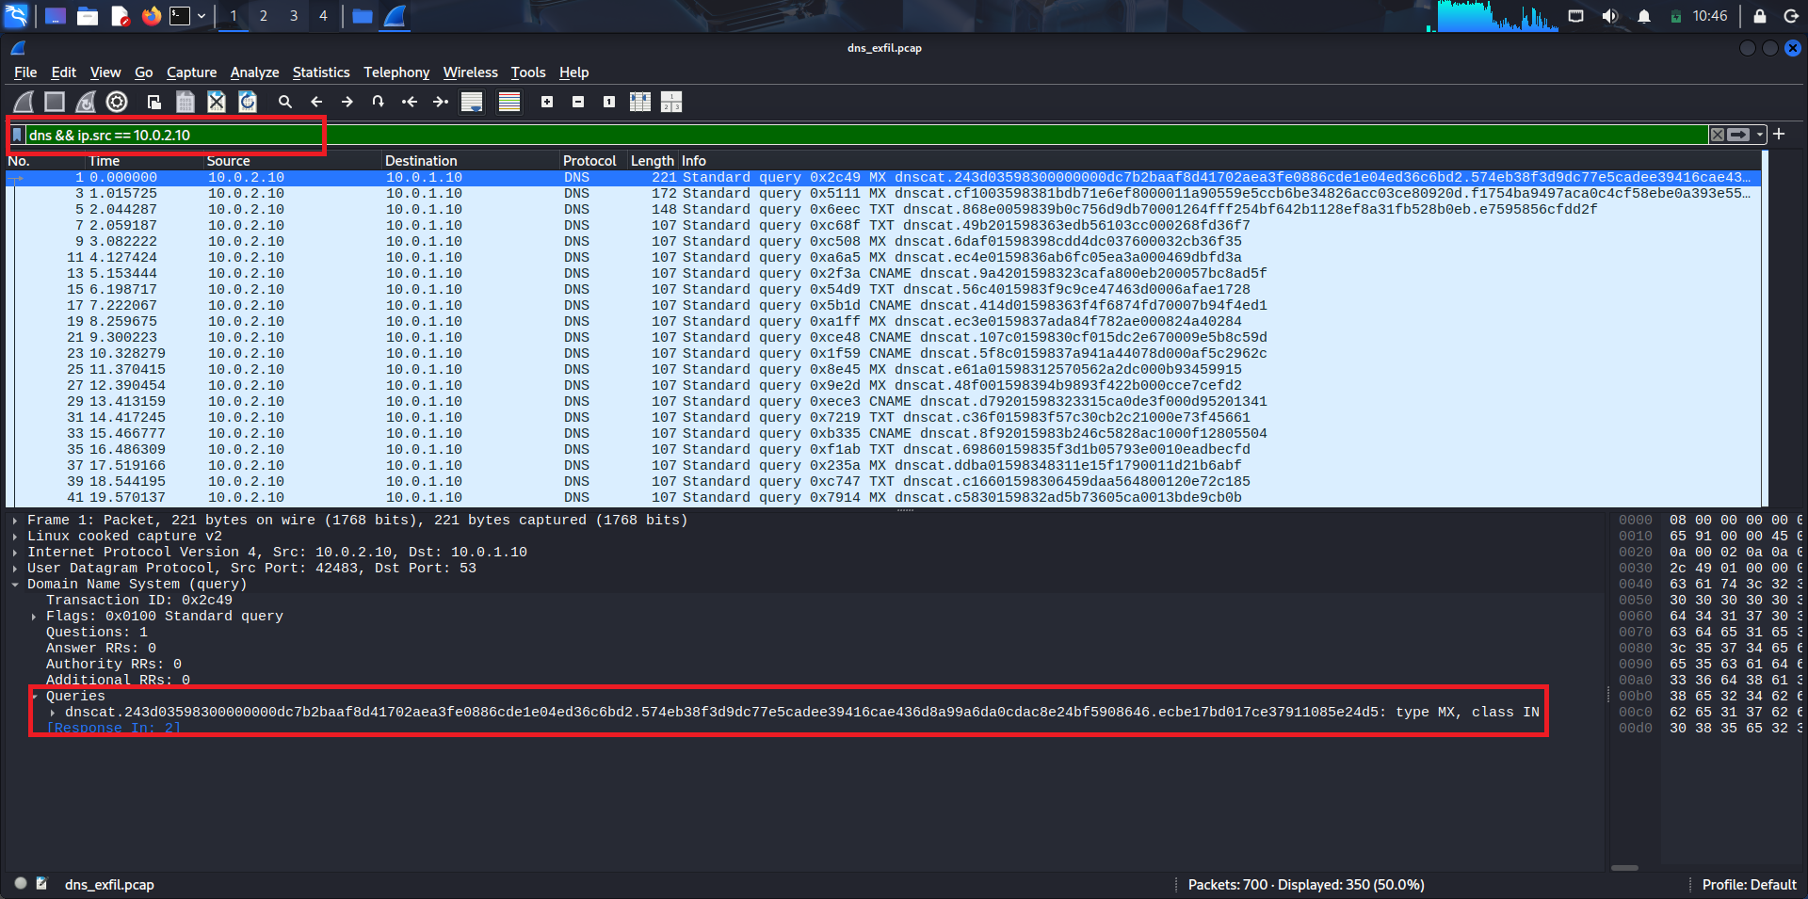Toggle the display filter bookmark
Image resolution: width=1808 pixels, height=899 pixels.
[x=18, y=135]
